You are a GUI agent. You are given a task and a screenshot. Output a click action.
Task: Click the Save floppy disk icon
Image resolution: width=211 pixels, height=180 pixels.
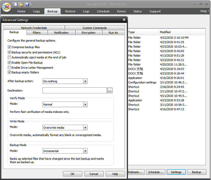27,5
